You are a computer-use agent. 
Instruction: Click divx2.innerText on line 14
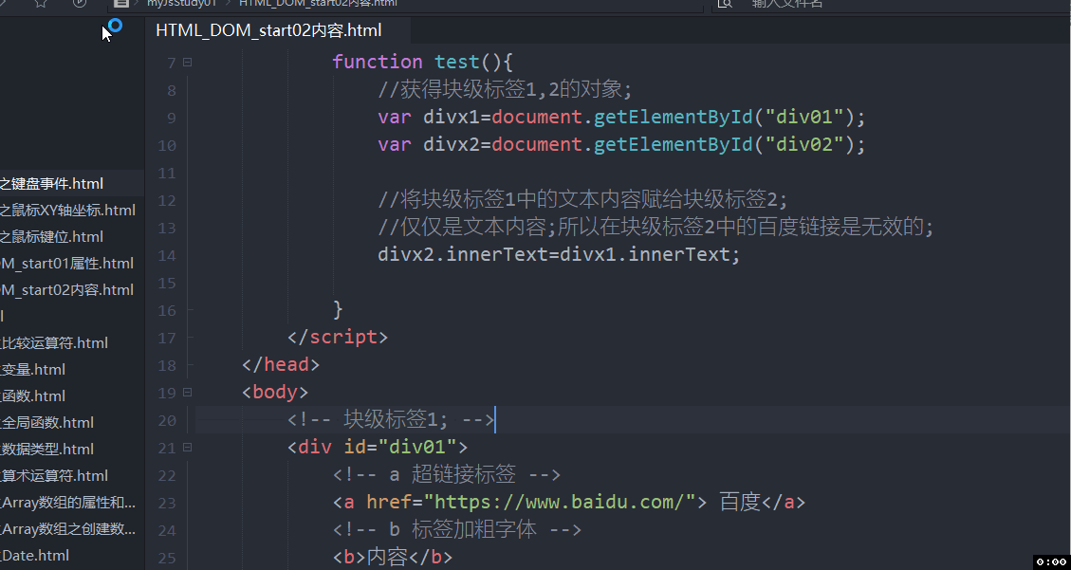tap(463, 255)
